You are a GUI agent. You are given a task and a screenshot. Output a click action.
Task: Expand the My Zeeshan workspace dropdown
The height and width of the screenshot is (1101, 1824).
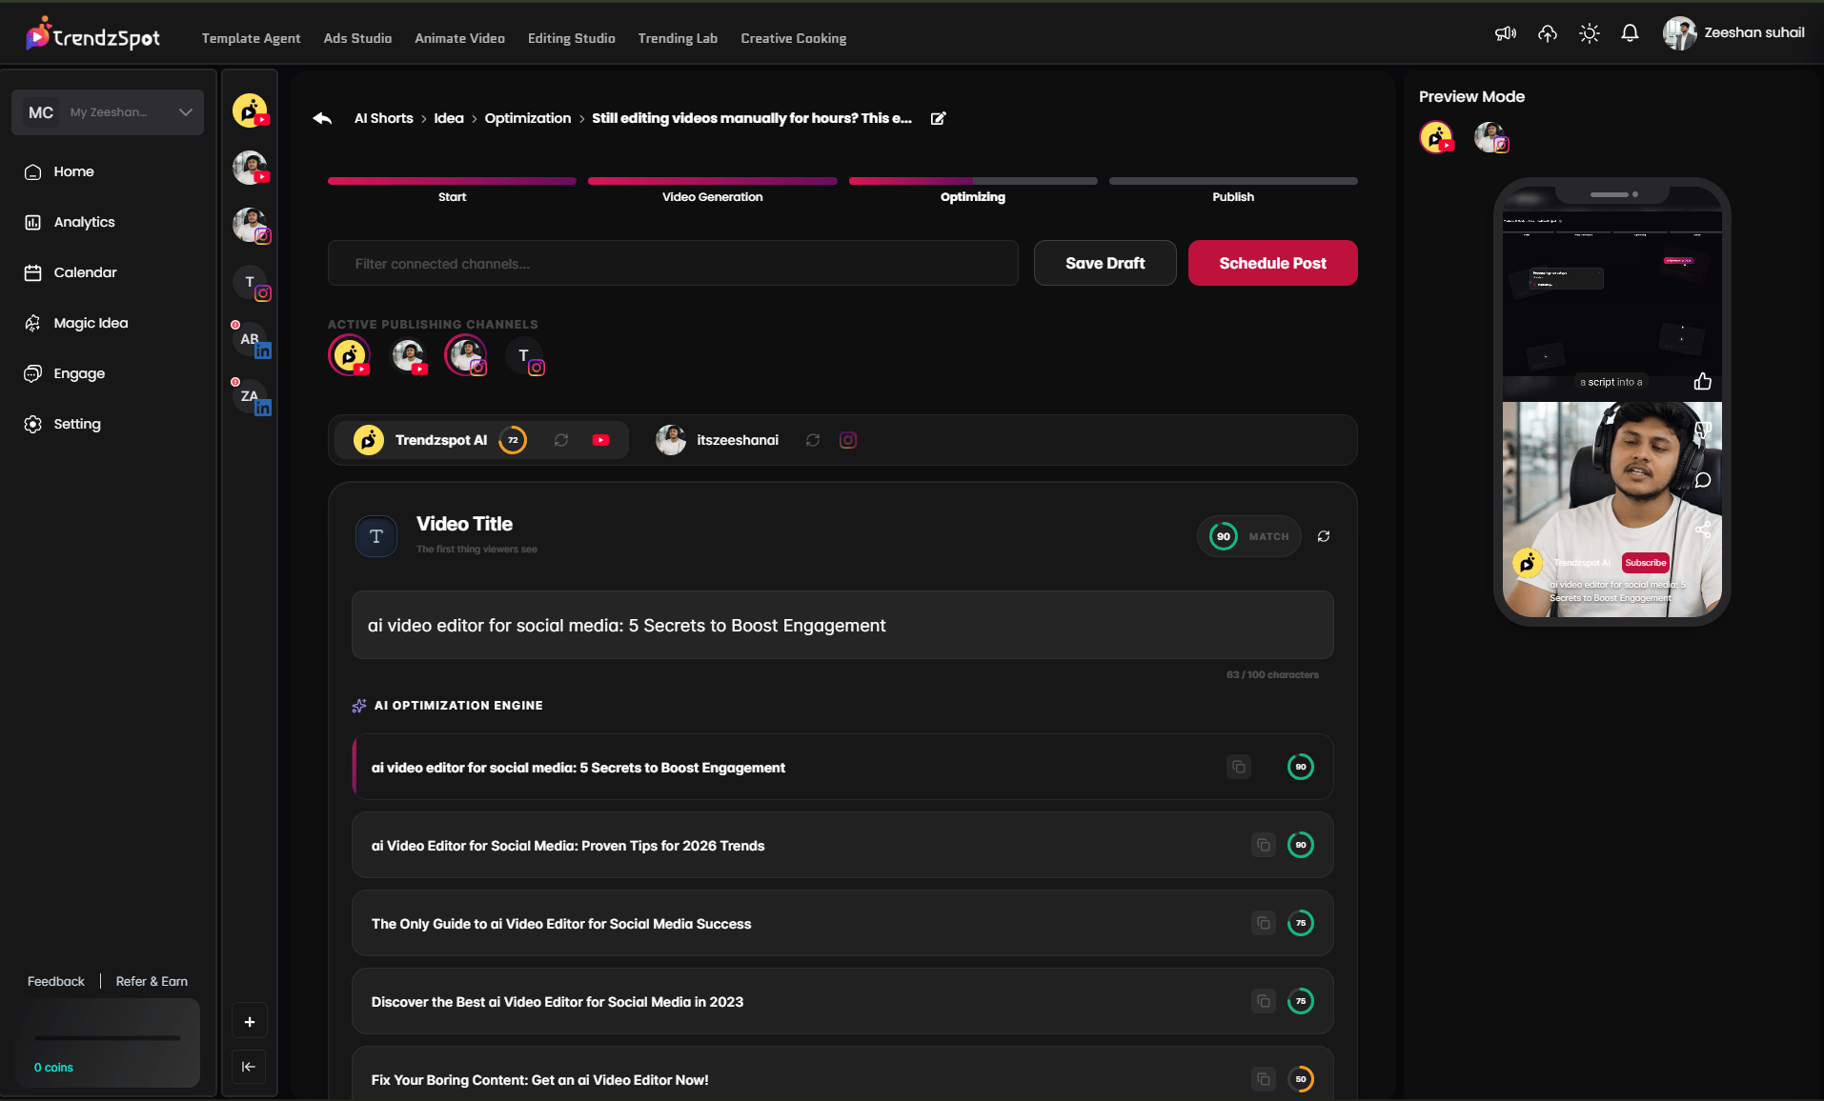pyautogui.click(x=108, y=112)
